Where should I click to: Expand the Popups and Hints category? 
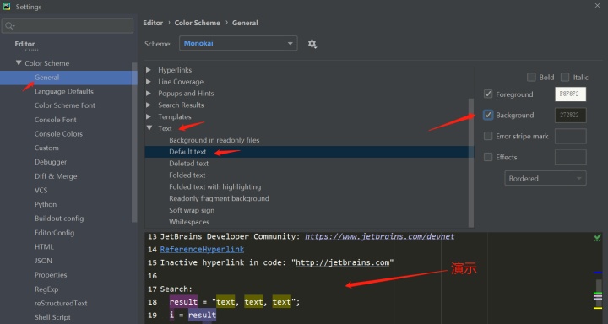(149, 94)
